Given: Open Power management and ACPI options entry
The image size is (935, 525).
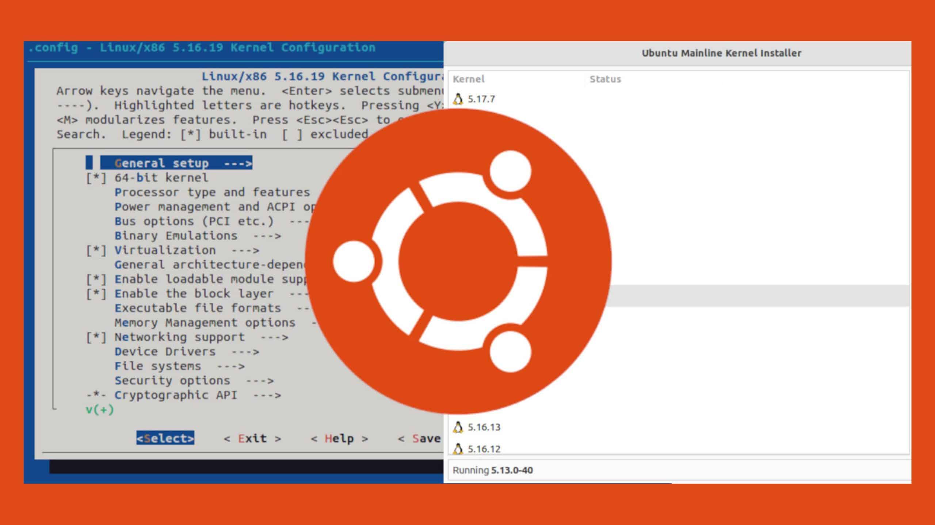Looking at the screenshot, I should [215, 207].
